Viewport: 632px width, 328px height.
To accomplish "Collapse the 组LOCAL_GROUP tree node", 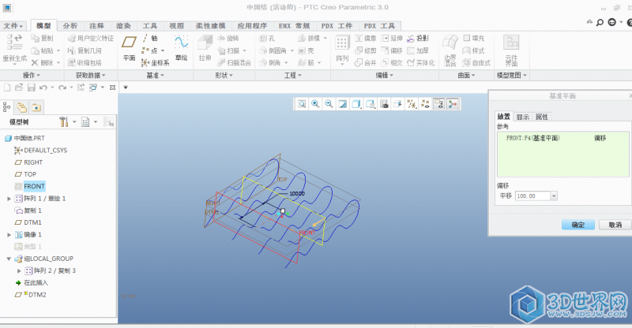I will pos(9,258).
